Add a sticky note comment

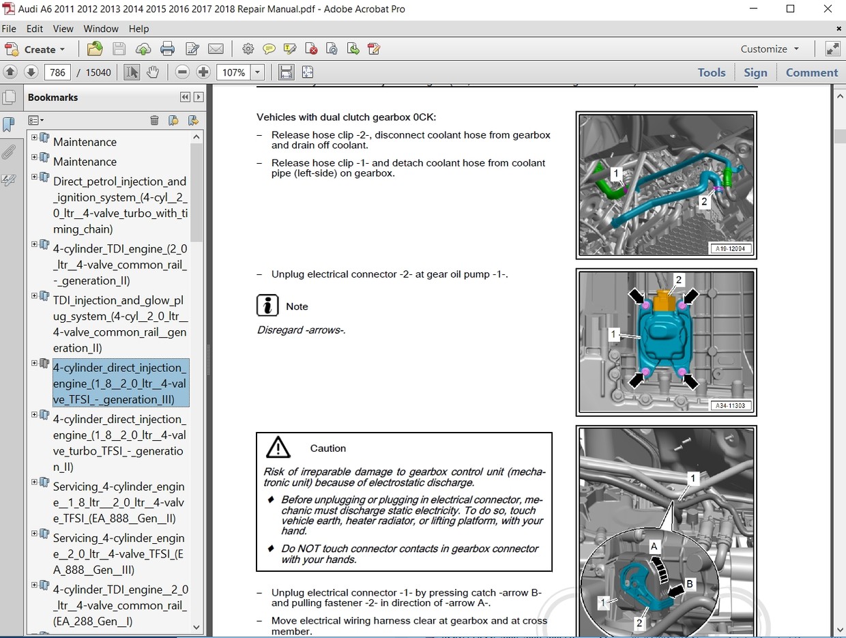coord(269,49)
